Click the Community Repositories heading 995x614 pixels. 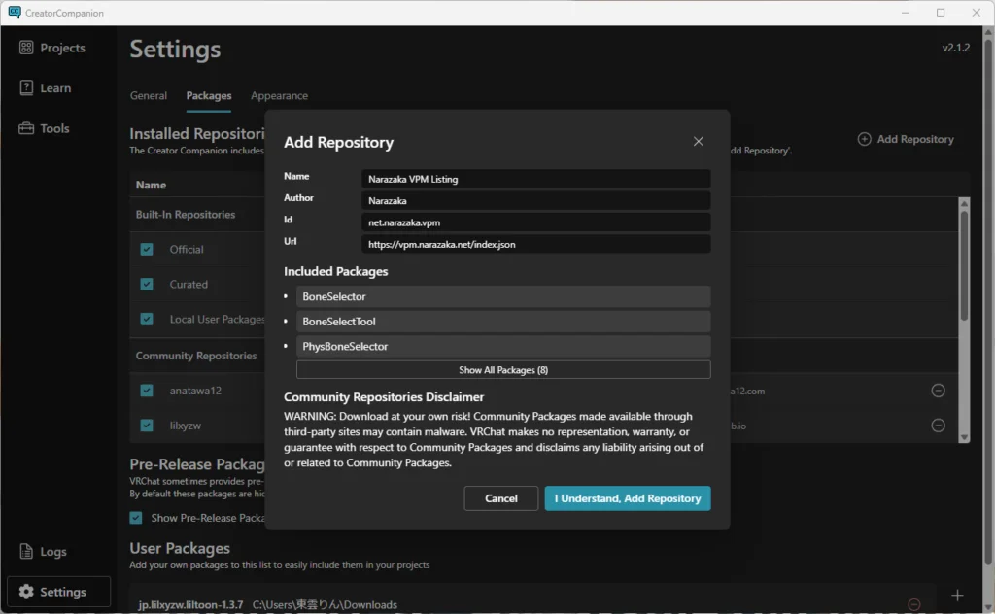(x=196, y=356)
